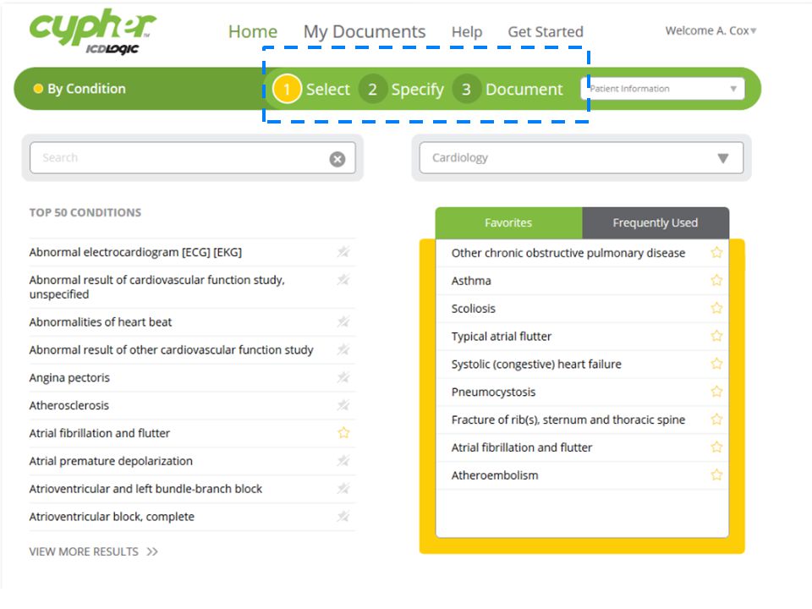Select Pneumocystosis in the Favorites list
812x609 pixels.
[493, 392]
